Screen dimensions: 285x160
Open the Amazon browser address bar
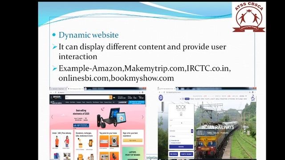pos(98,92)
